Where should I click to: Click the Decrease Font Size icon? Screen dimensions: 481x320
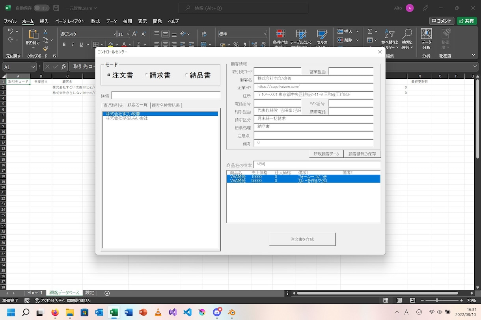point(144,34)
